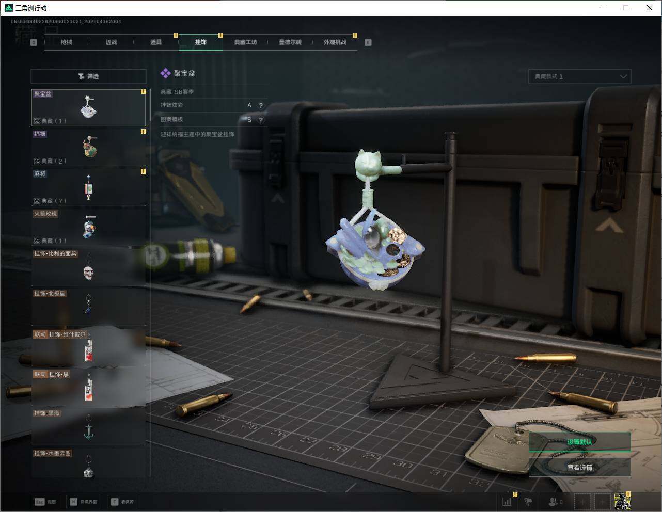Go to the 外观挑战 tab

[x=335, y=42]
